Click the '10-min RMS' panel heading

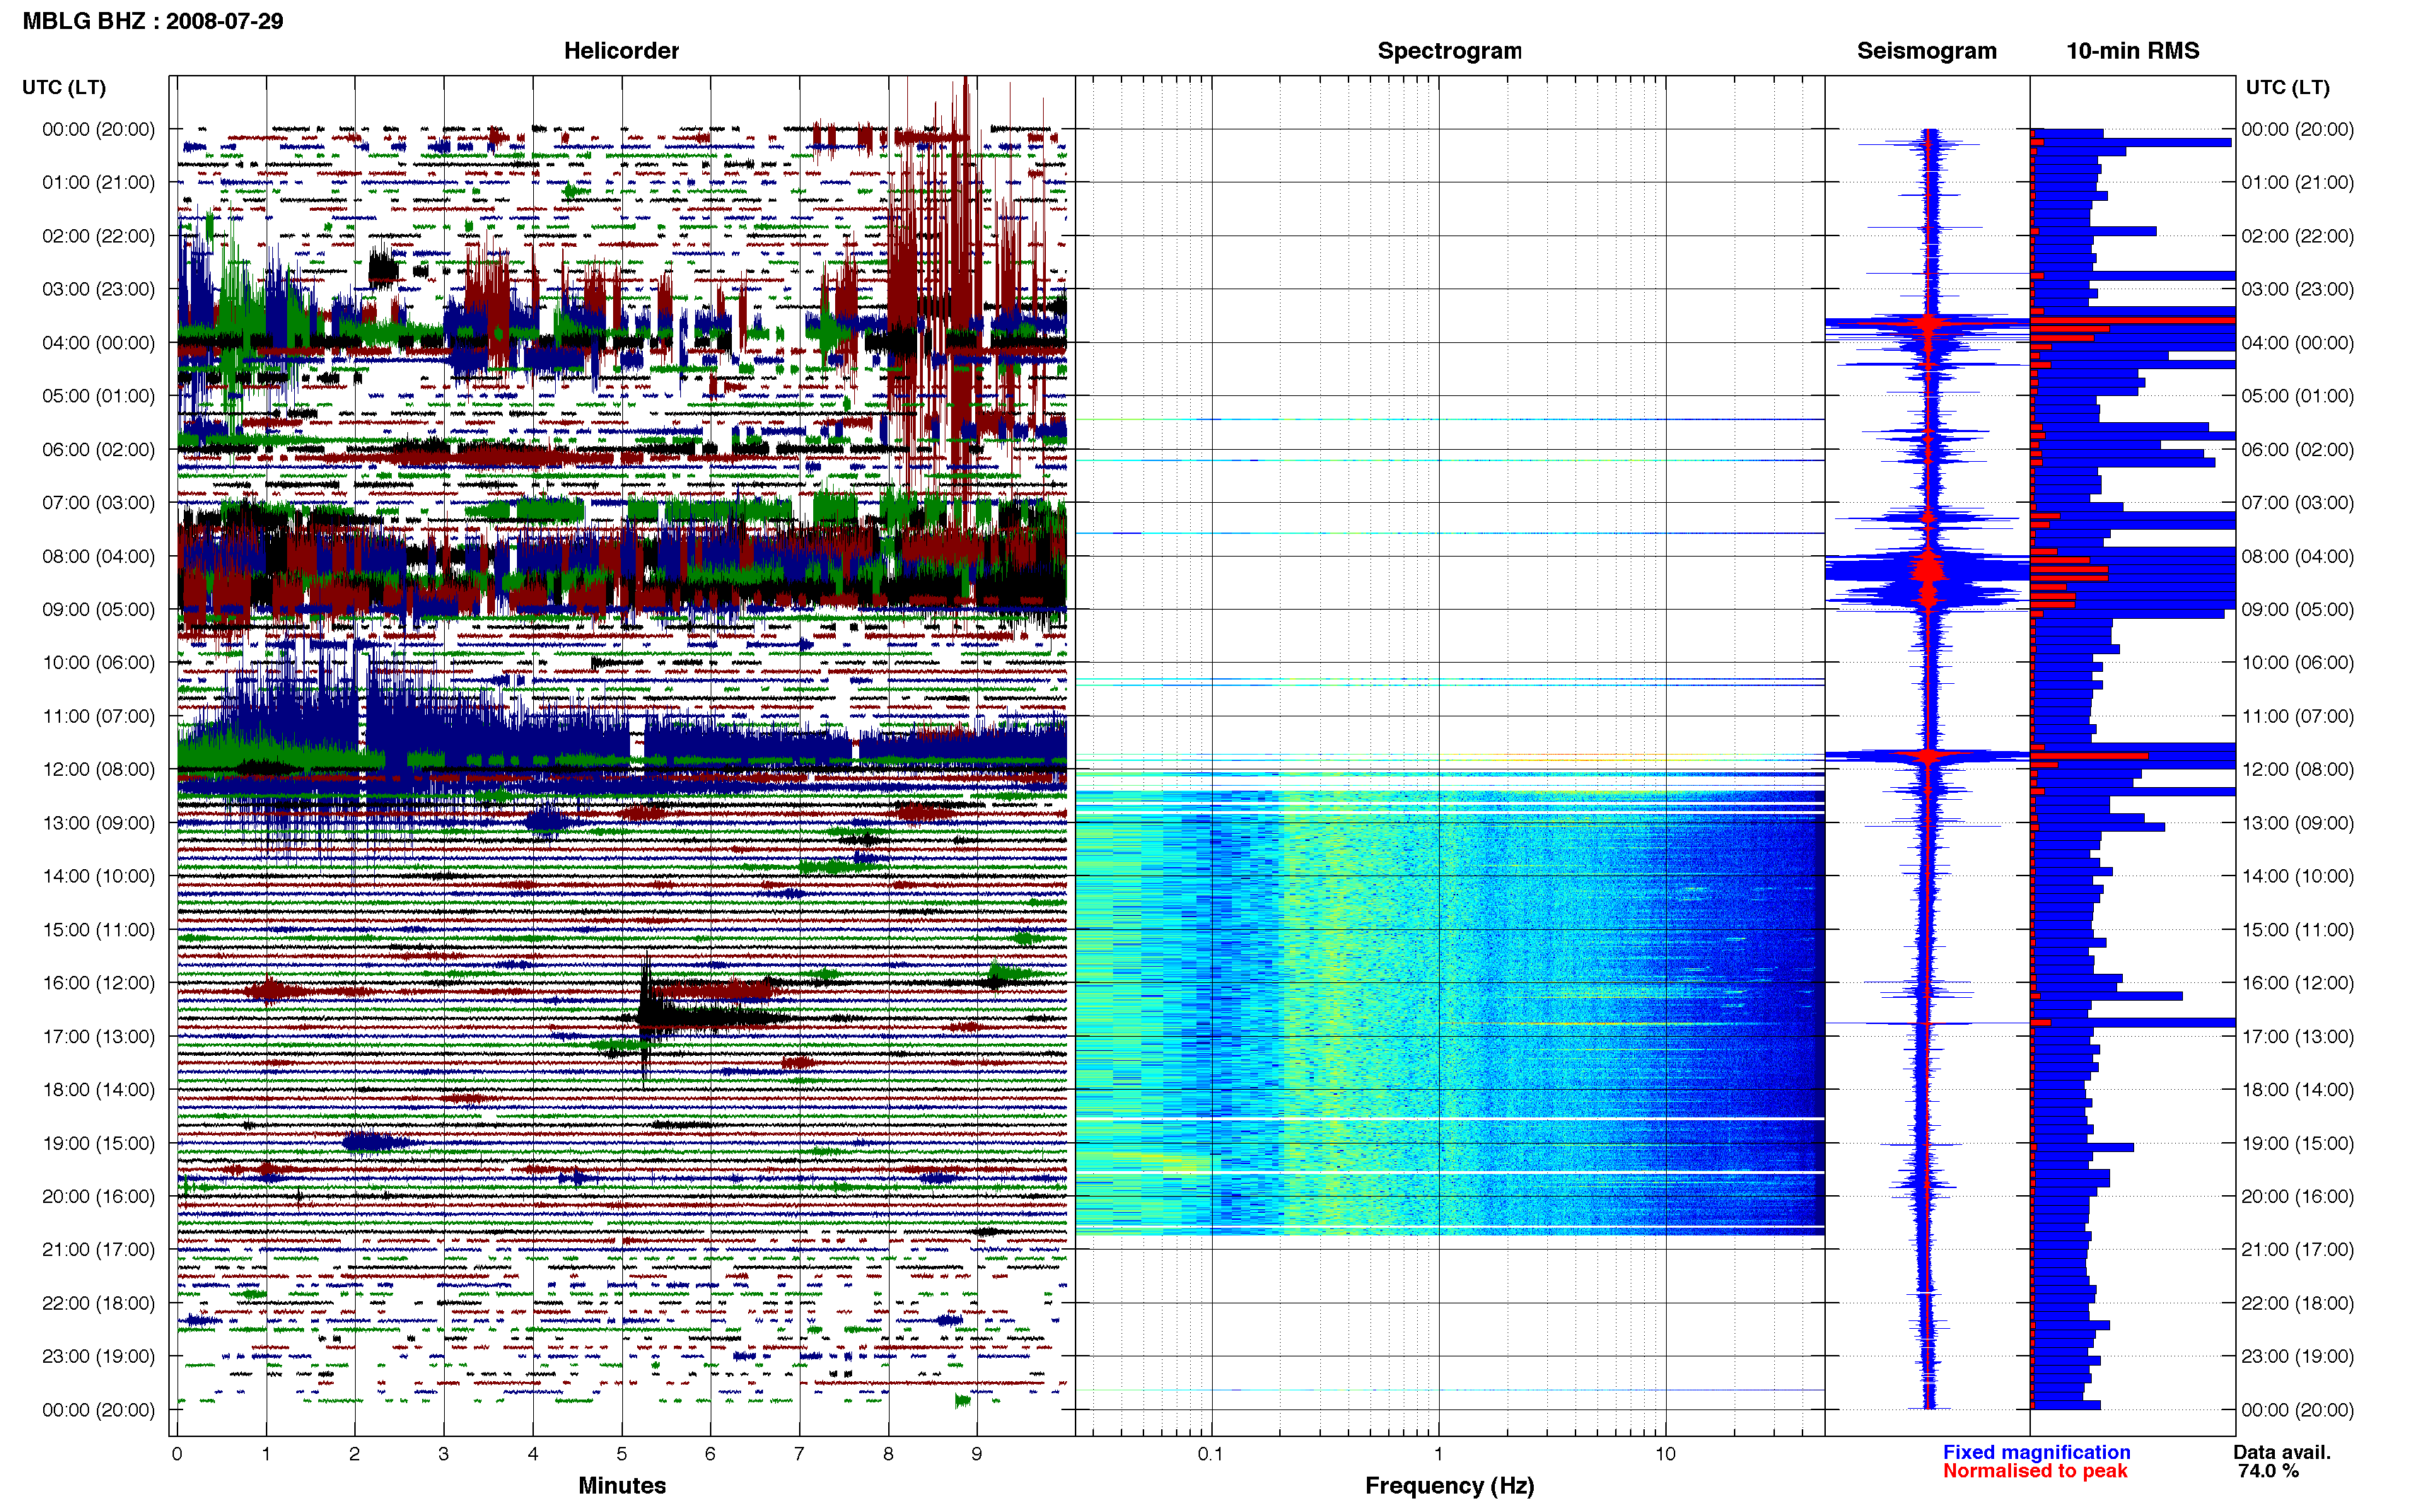pyautogui.click(x=2132, y=51)
